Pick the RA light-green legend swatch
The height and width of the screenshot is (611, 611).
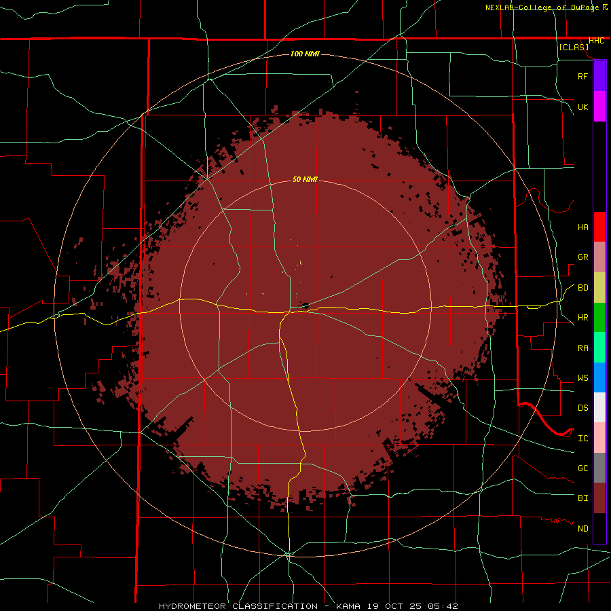tap(599, 348)
